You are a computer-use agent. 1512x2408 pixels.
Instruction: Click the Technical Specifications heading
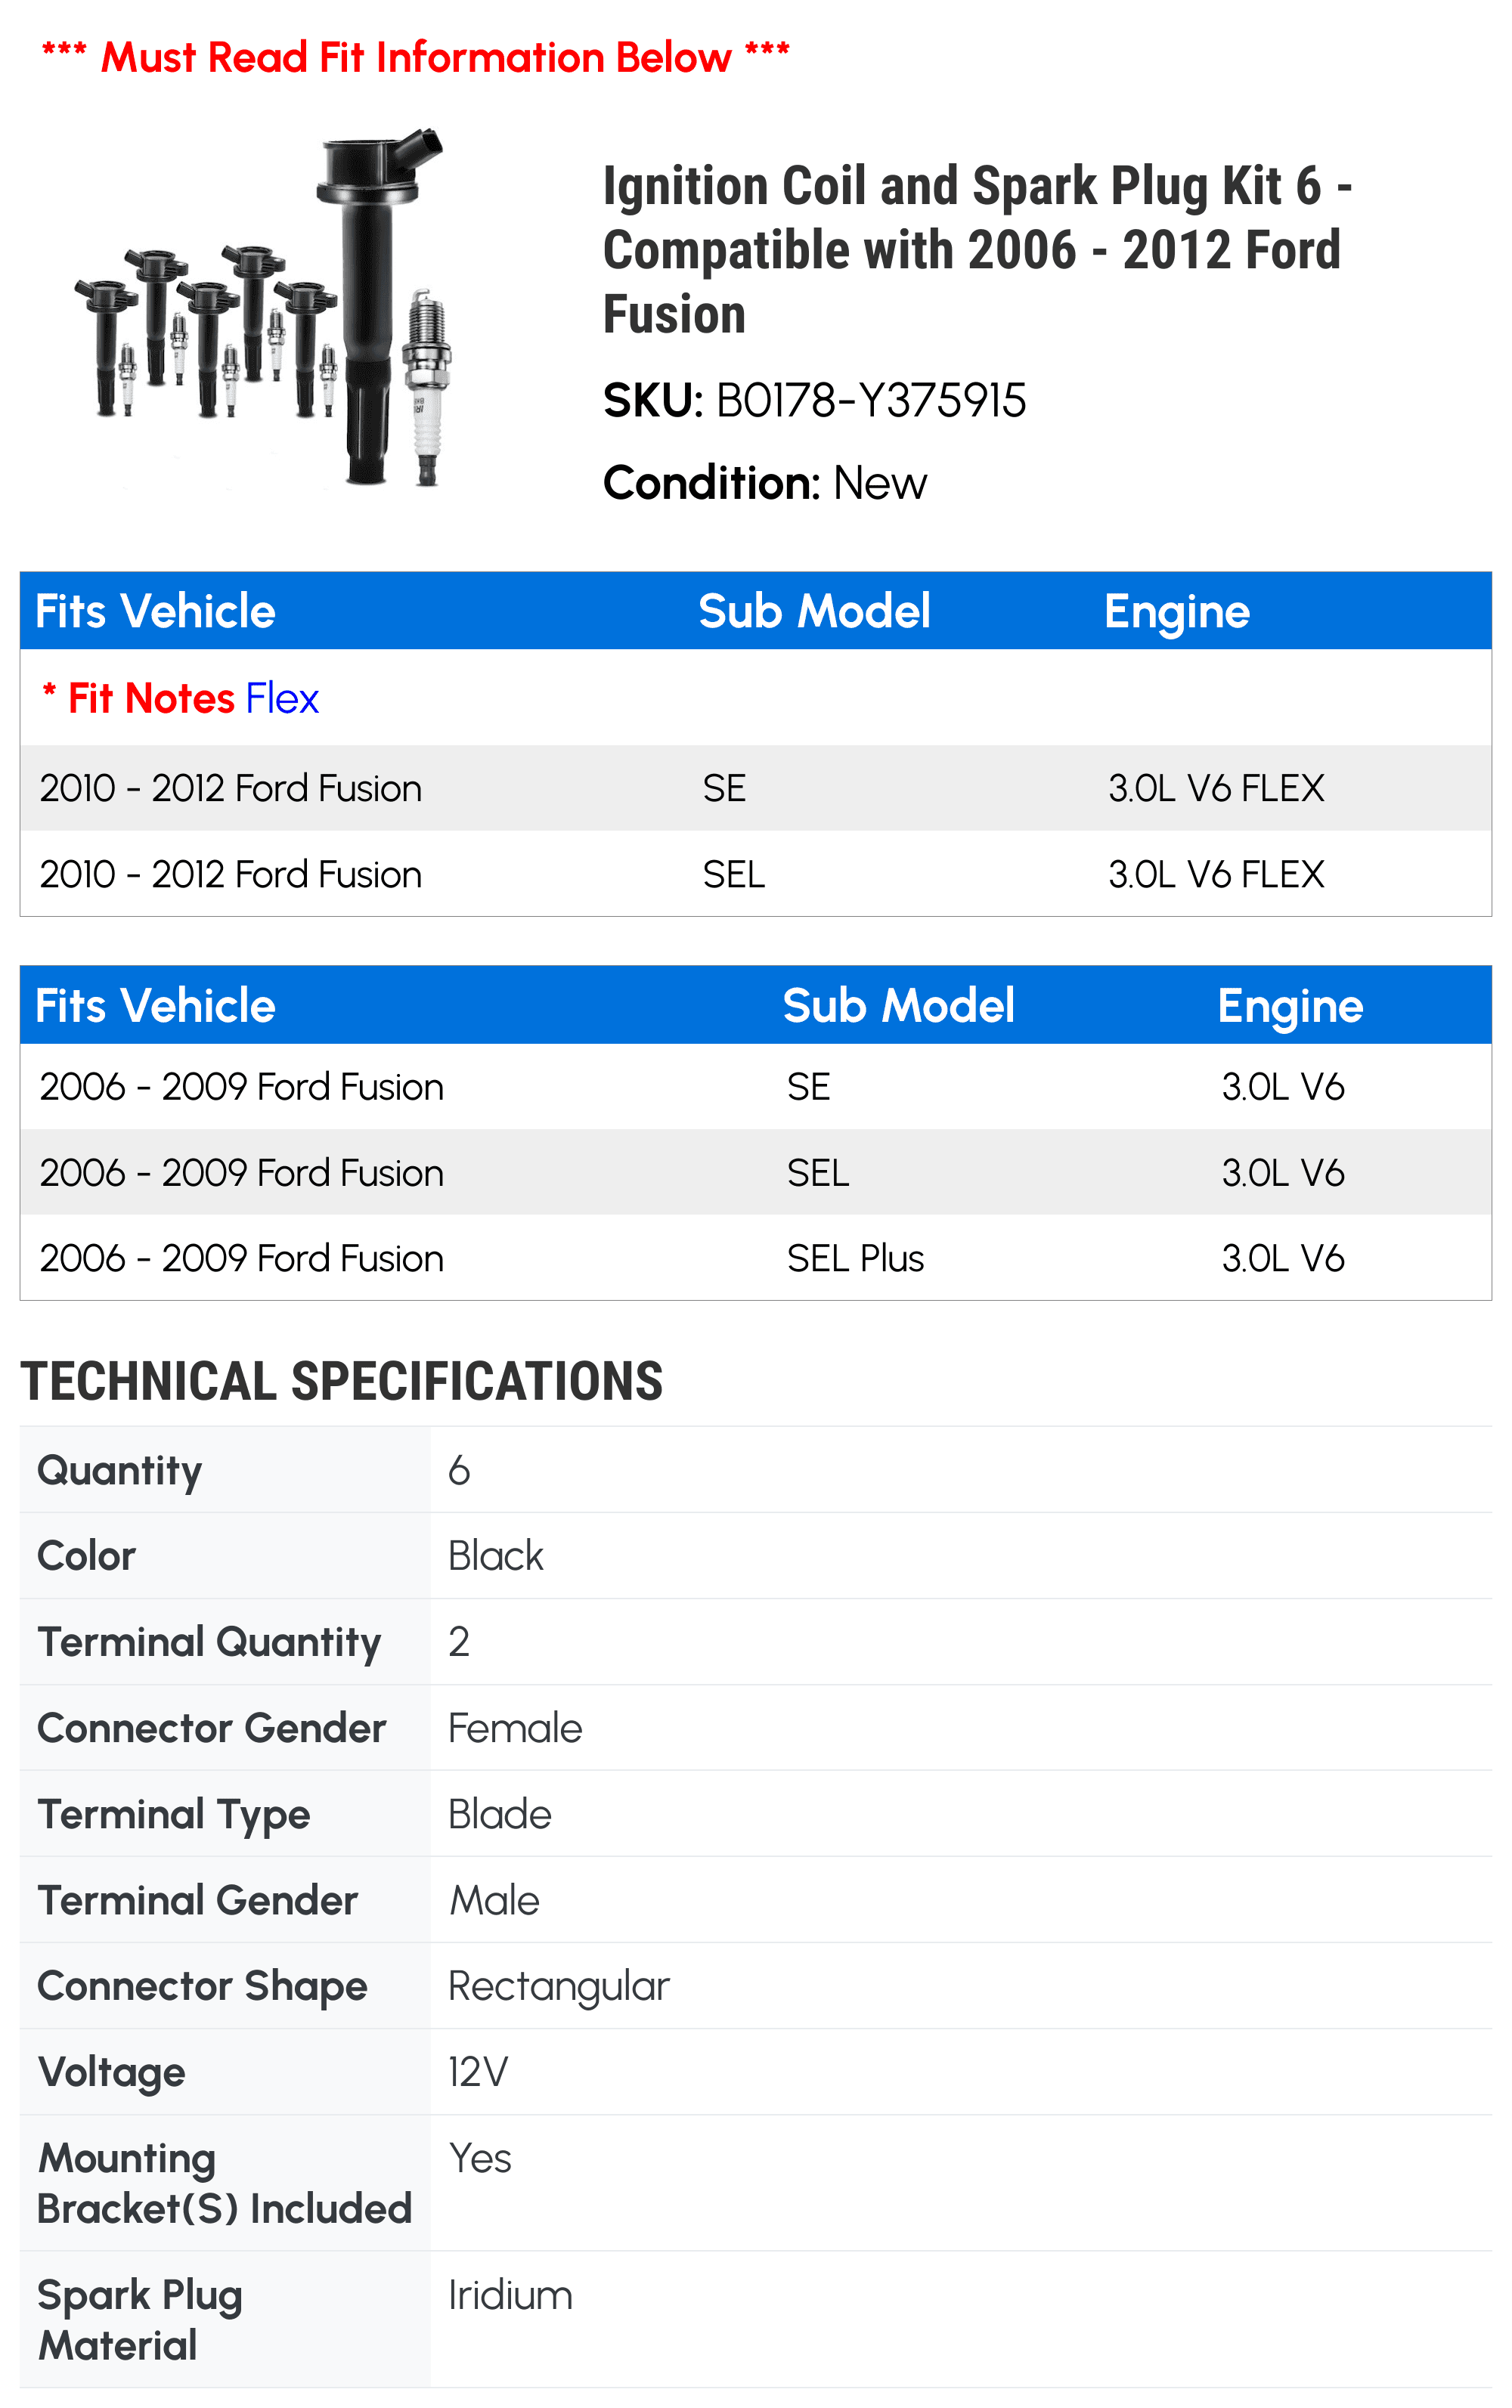pos(341,1382)
